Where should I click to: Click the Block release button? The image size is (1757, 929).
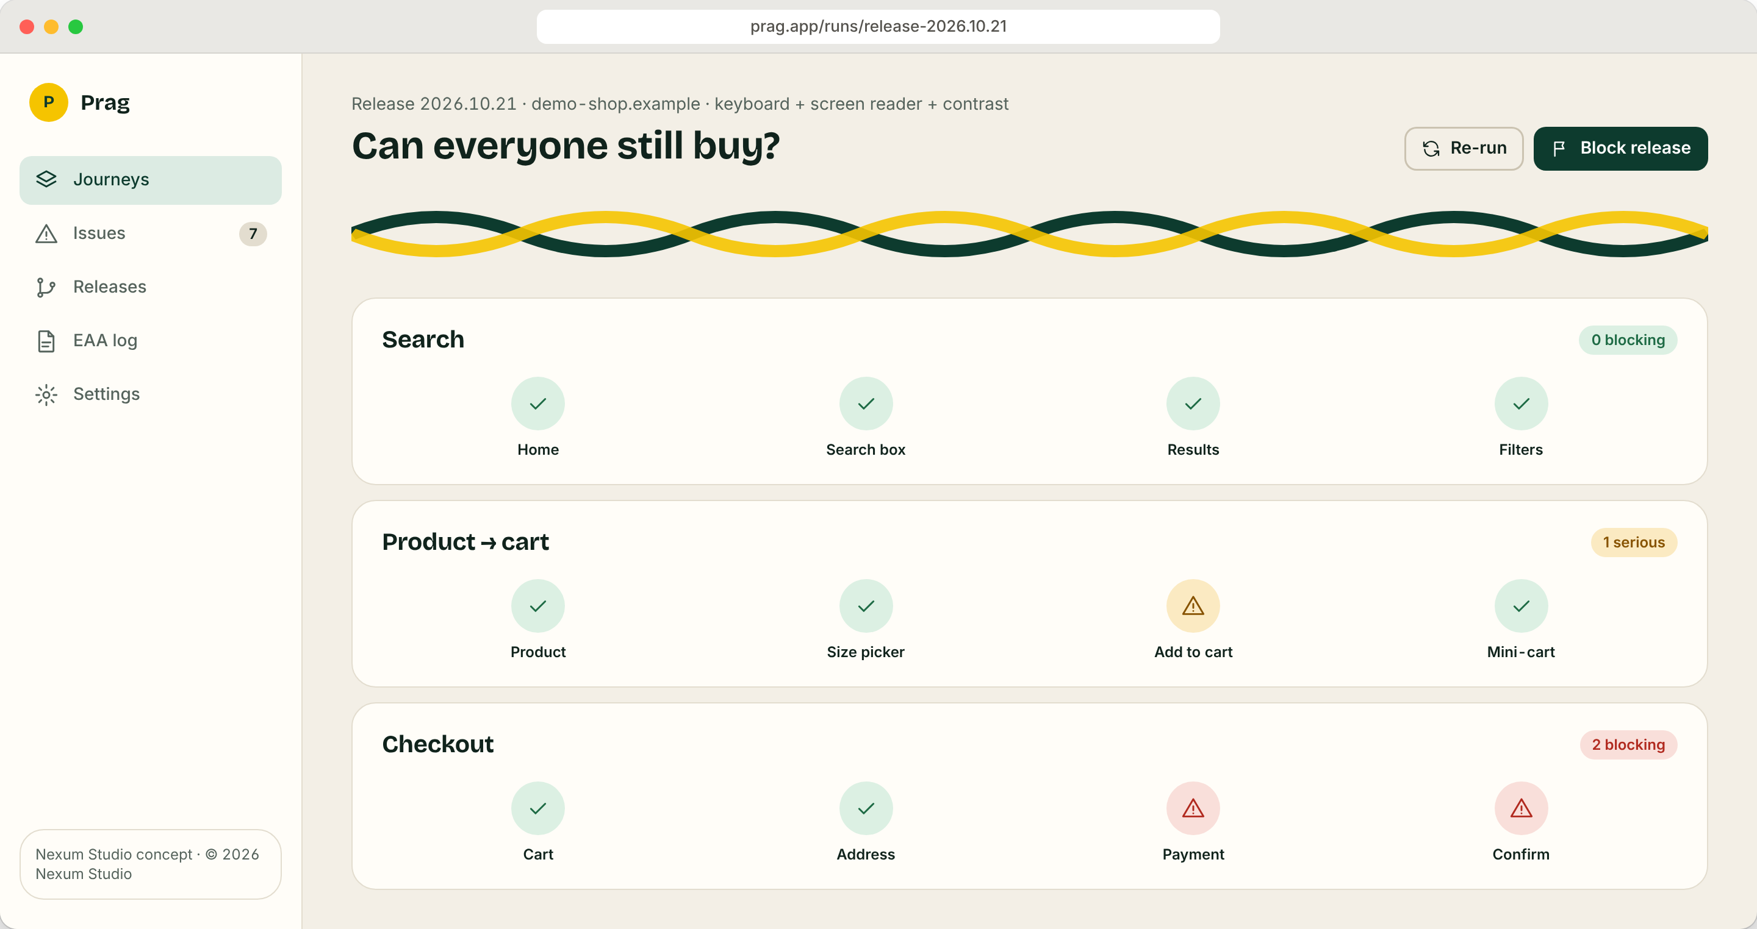(1620, 149)
